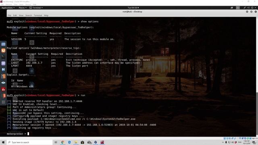Click the meterpreter prompt line
Viewport: 258px width, 145px height.
pyautogui.click(x=18, y=134)
